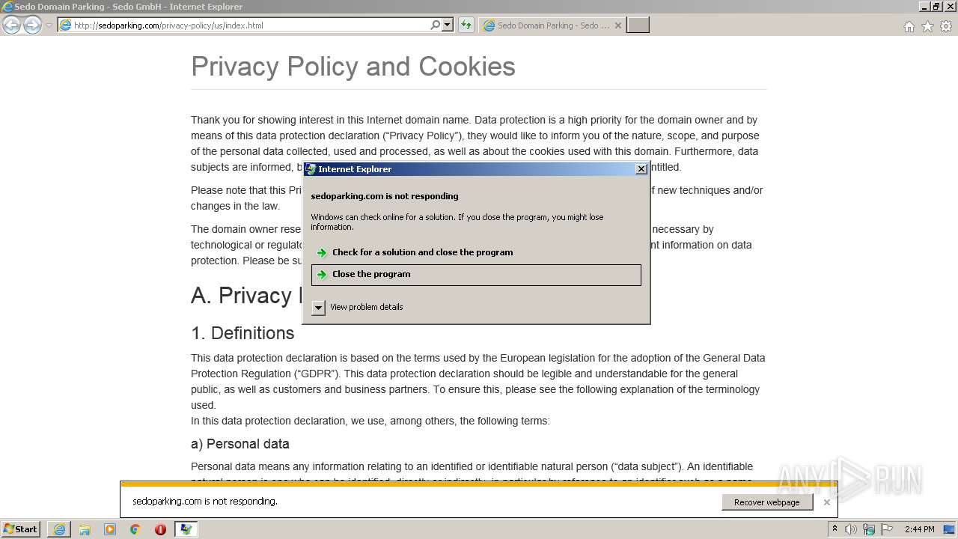Select the Sedo Domain Parking tab
958x539 pixels.
pyautogui.click(x=552, y=25)
